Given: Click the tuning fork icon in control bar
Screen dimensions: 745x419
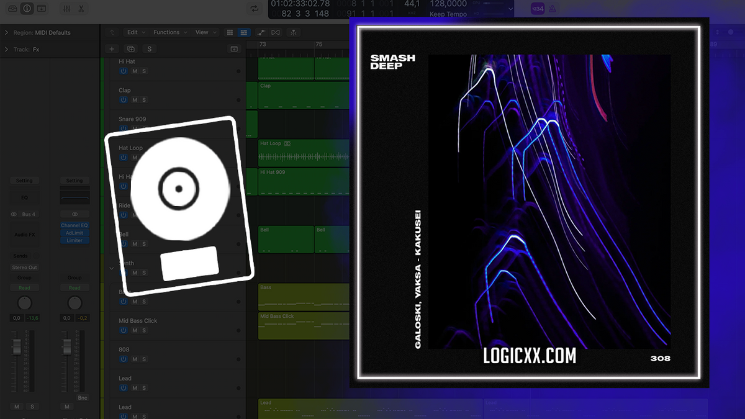Looking at the screenshot, I should [x=551, y=8].
